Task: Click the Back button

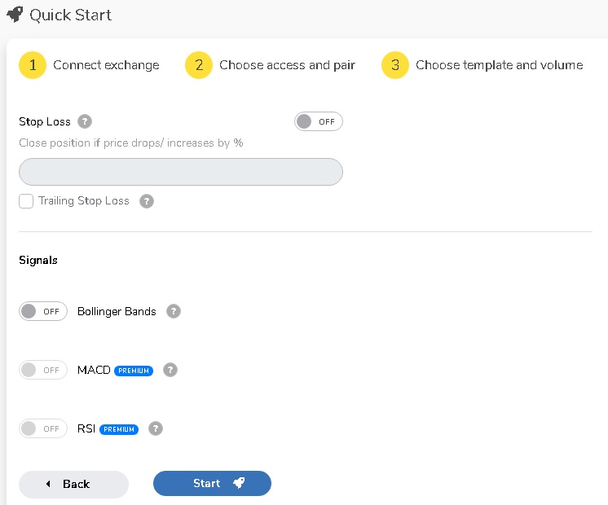Action: (73, 484)
